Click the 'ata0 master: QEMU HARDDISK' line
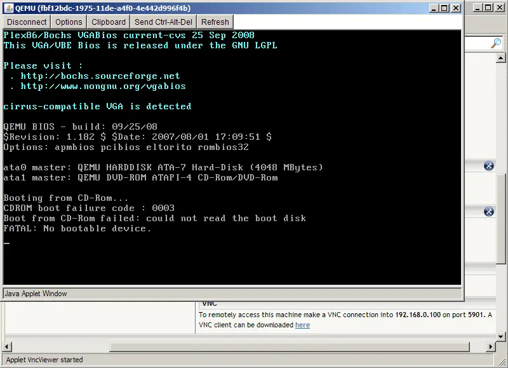Image resolution: width=508 pixels, height=368 pixels. coord(163,167)
